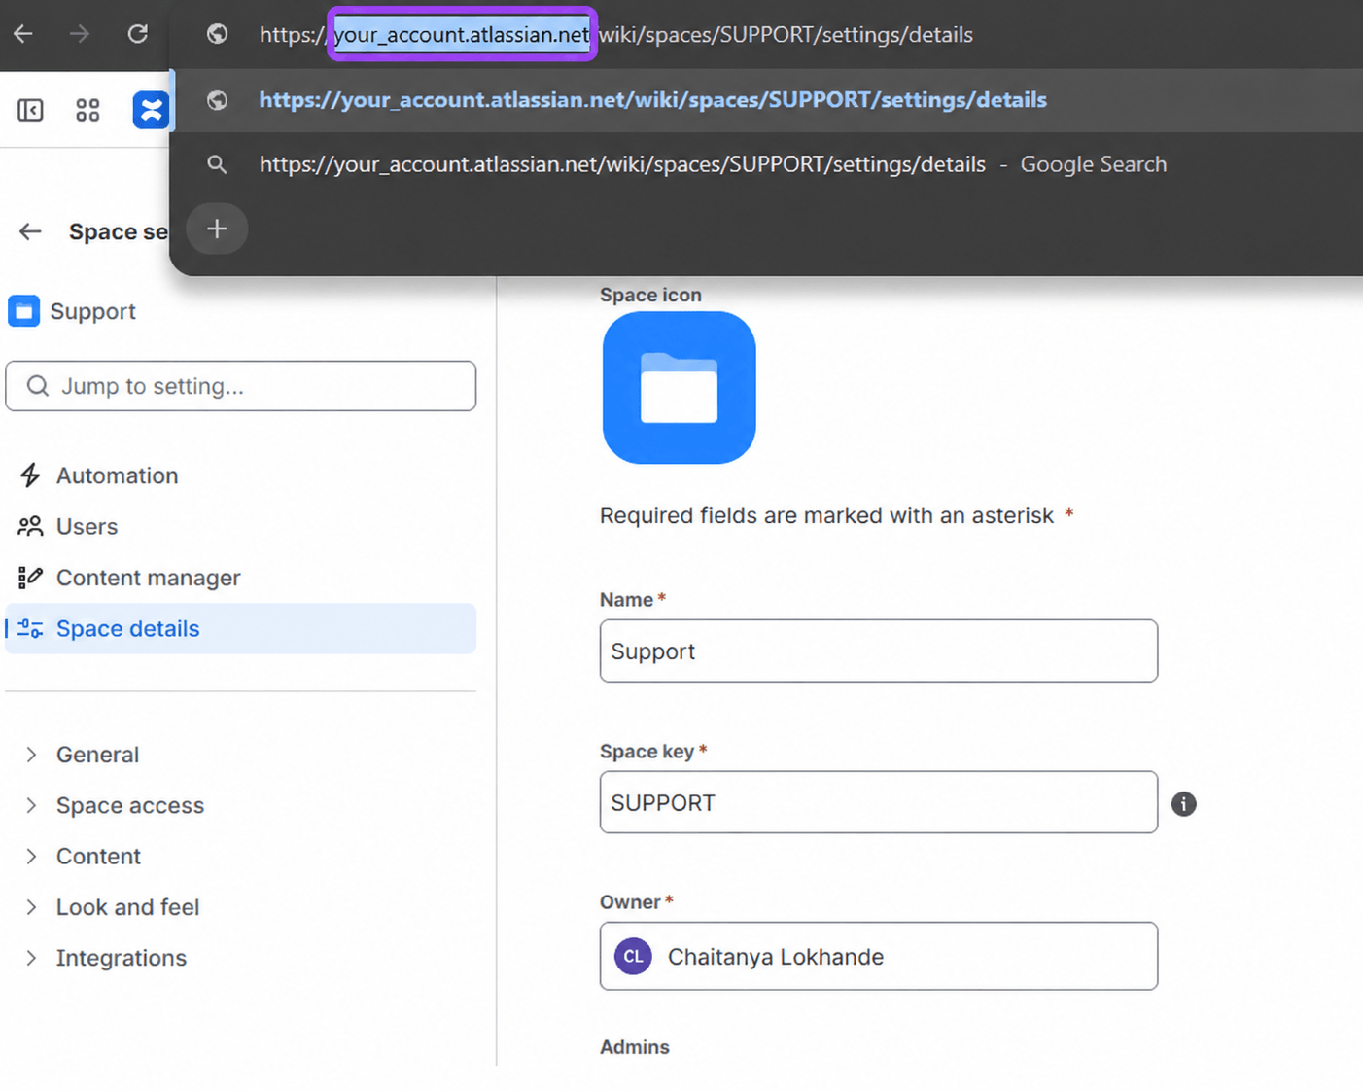Click the Space key field containing SUPPORT
Viewport: 1363px width, 1091px height.
(879, 802)
